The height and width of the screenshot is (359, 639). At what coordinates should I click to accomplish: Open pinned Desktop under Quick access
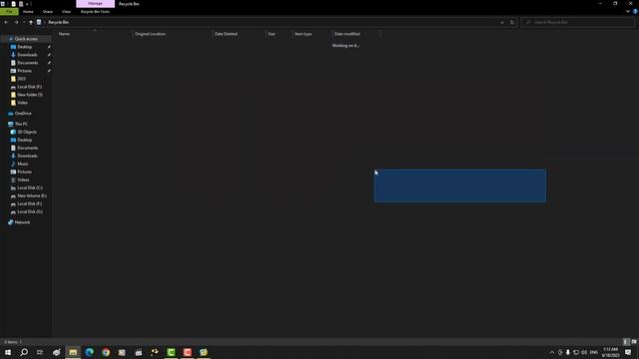tap(24, 47)
